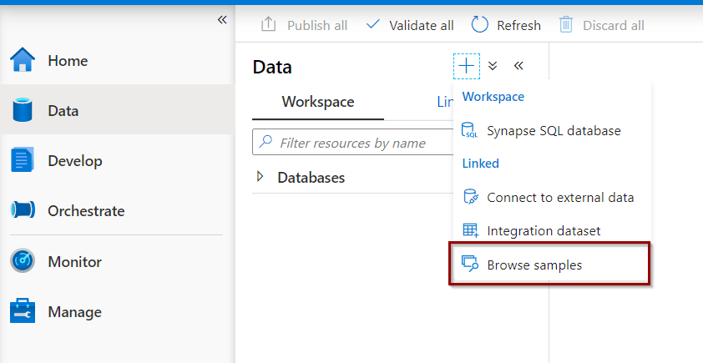Click the Workspace heading in dropdown
This screenshot has width=703, height=363.
point(493,96)
